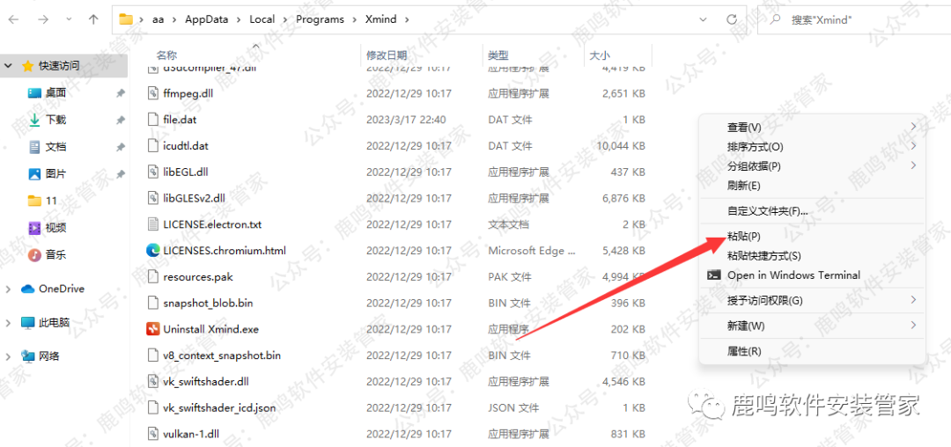Open the Music folder in sidebar
This screenshot has height=447, width=951.
[55, 254]
